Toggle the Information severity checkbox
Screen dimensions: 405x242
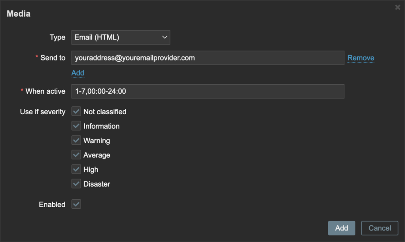(x=76, y=126)
